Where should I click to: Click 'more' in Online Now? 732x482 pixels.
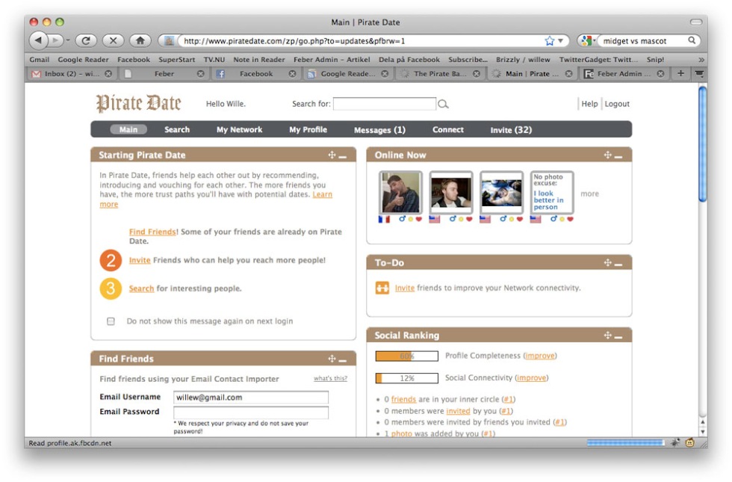tap(589, 194)
